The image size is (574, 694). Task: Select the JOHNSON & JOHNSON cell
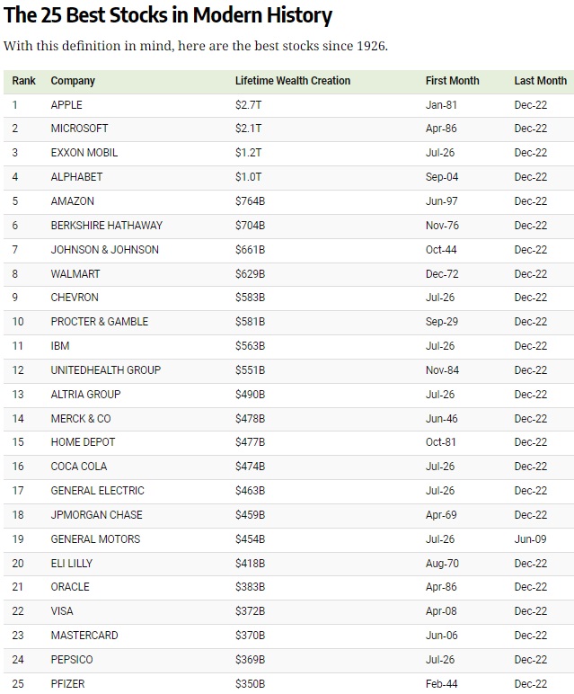pos(104,250)
